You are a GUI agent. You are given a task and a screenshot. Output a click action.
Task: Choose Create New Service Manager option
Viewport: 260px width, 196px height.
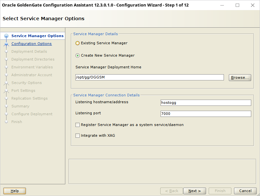click(x=77, y=55)
